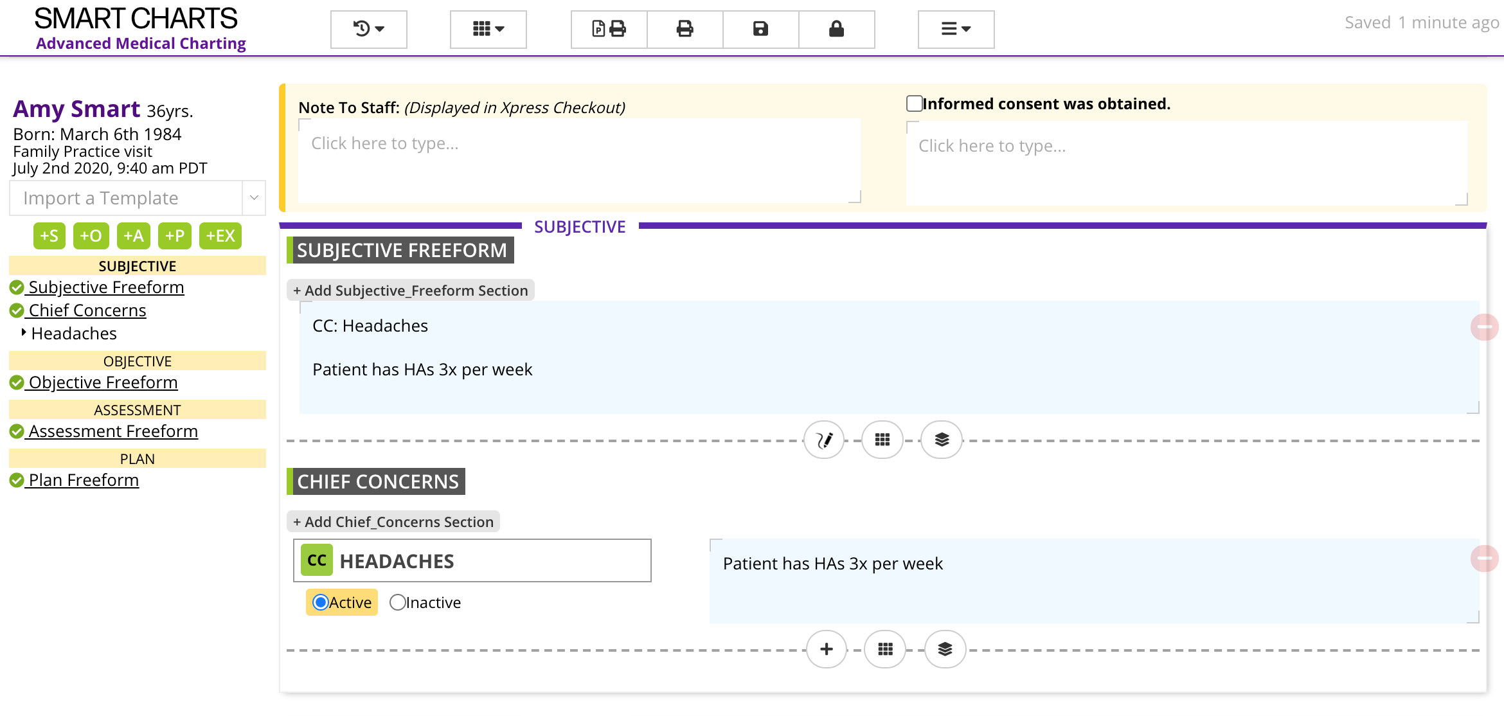Screen dimensions: 1504x716
Task: Go to Plan Freeform in sidebar
Action: click(84, 480)
